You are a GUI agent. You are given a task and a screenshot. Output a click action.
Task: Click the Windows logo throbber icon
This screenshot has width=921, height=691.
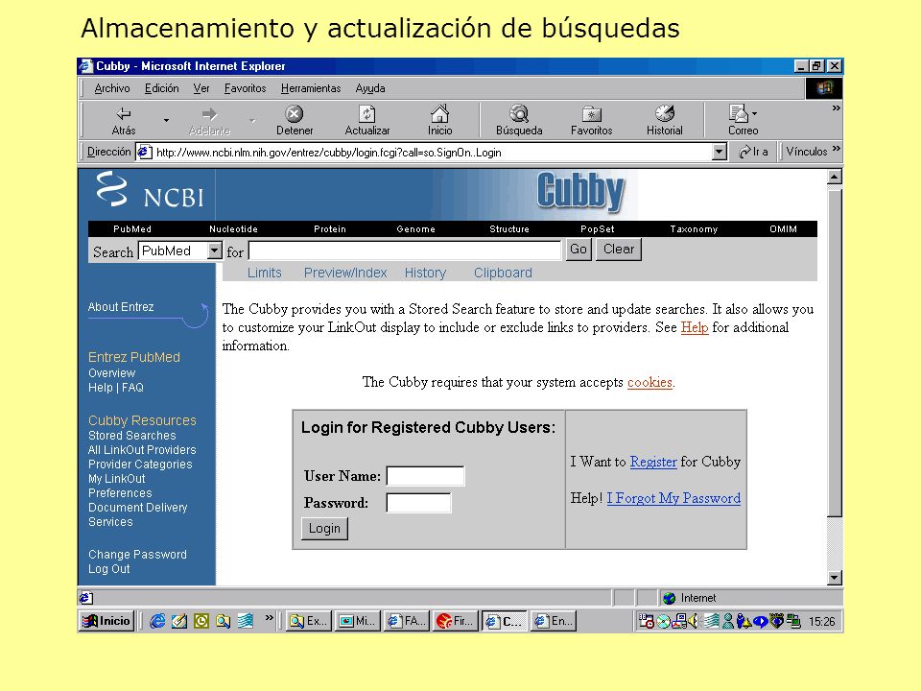pyautogui.click(x=825, y=88)
